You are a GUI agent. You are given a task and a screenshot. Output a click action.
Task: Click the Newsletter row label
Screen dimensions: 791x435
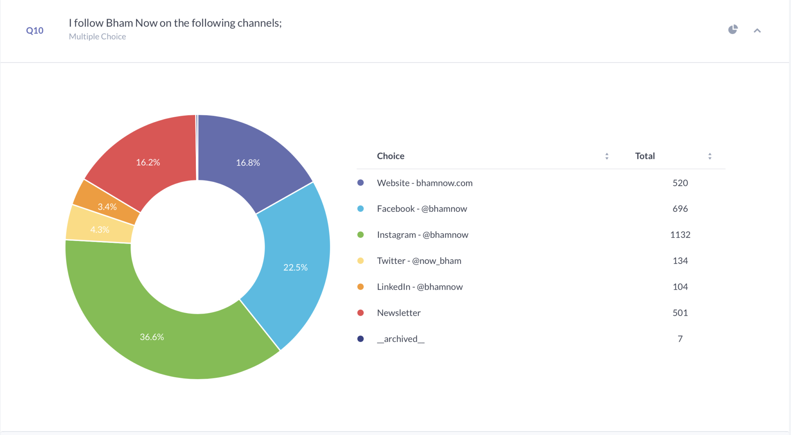399,313
